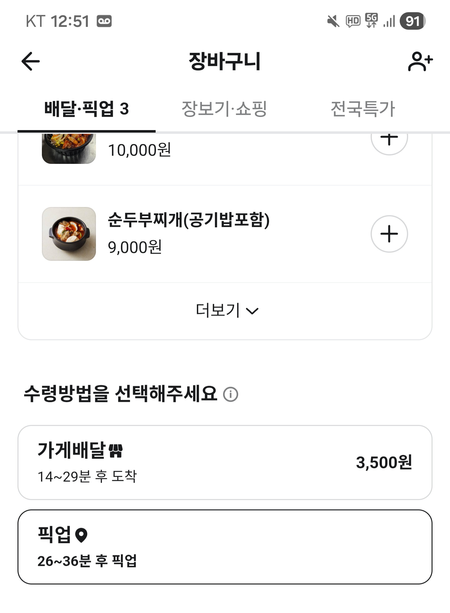Tap the invite friend icon
This screenshot has height=613, width=450.
[420, 61]
